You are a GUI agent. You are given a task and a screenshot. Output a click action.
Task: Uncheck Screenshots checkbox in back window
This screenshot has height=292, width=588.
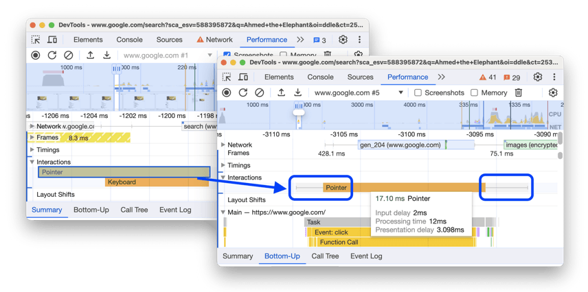227,55
